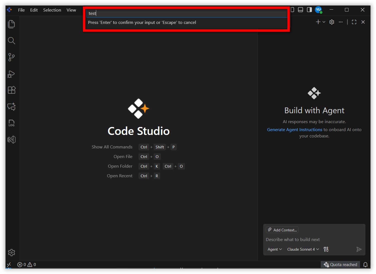Open the Source Control view
Screen dimensions: 376x274
pyautogui.click(x=11, y=57)
